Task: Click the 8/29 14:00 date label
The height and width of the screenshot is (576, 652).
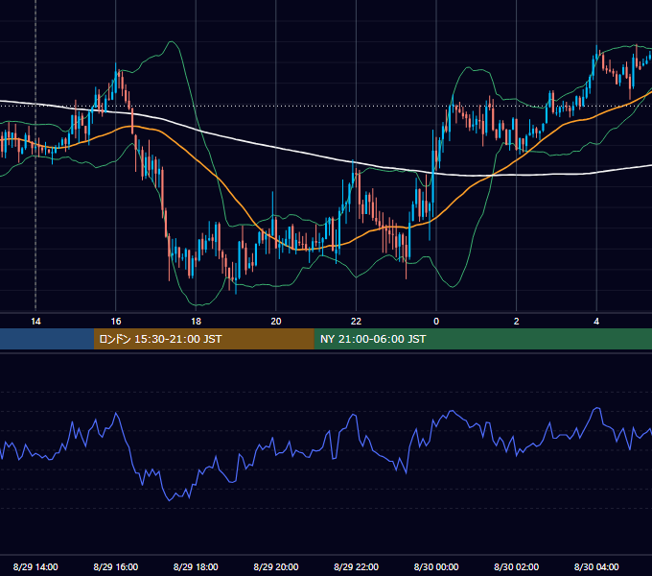Action: click(35, 566)
